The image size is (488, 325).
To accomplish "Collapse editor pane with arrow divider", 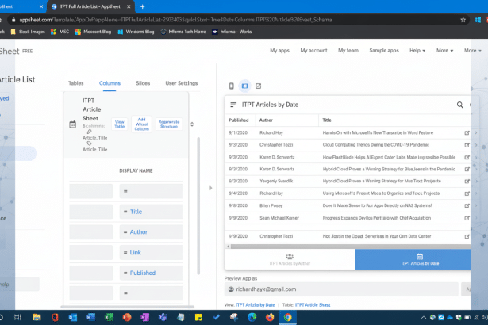I will click(x=211, y=188).
